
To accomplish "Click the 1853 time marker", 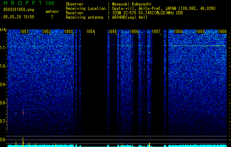I will pyautogui.click(x=69, y=32).
